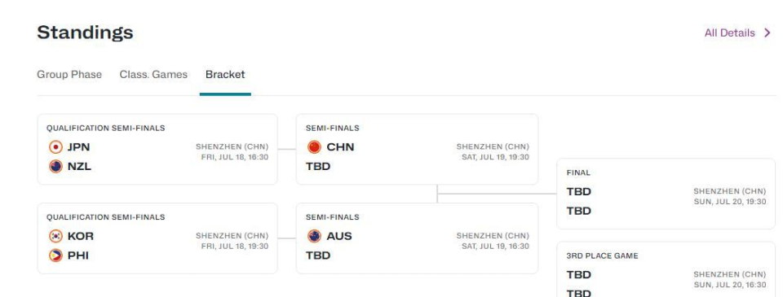Screen dimensions: 783x297
Task: Click the Korea flag icon
Action: point(56,236)
